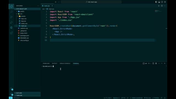Screen dimensions: 176x99
Task: Toggle the bottom panel visibility
Action: click(159, 2)
